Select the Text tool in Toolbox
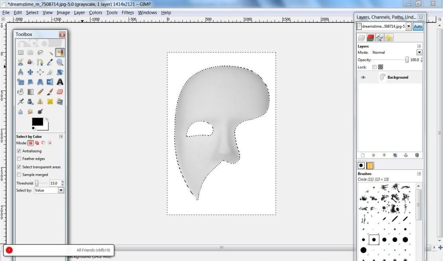The width and height of the screenshot is (443, 261). pyautogui.click(x=60, y=82)
